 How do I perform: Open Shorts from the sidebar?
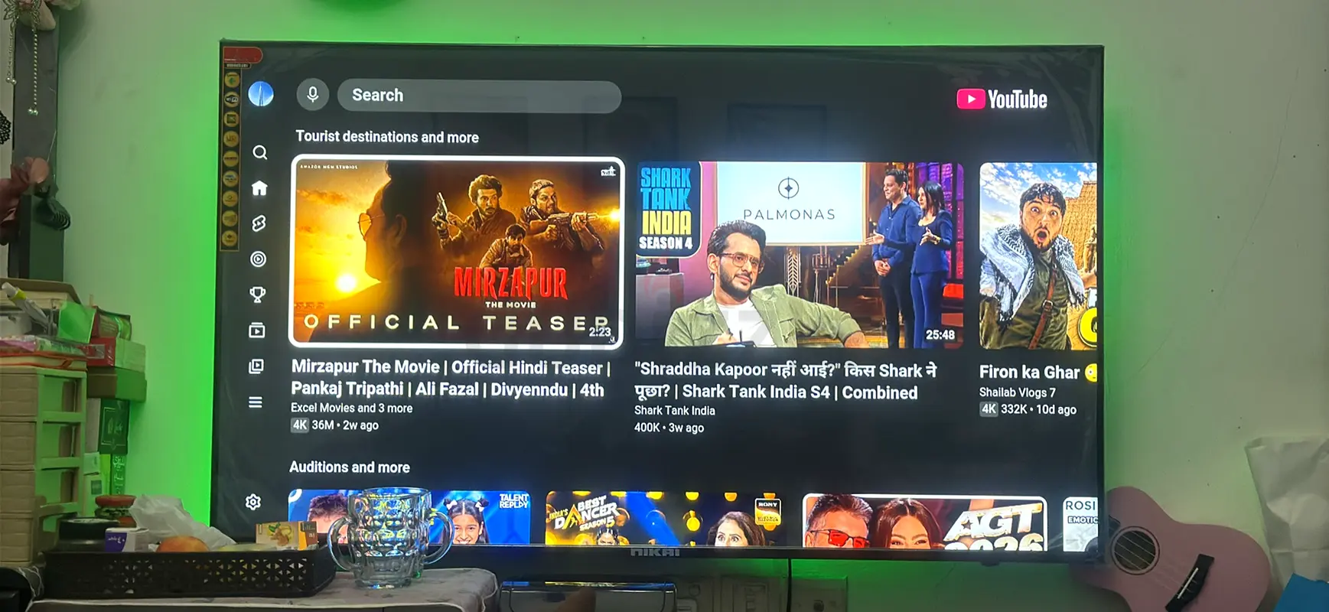point(259,223)
